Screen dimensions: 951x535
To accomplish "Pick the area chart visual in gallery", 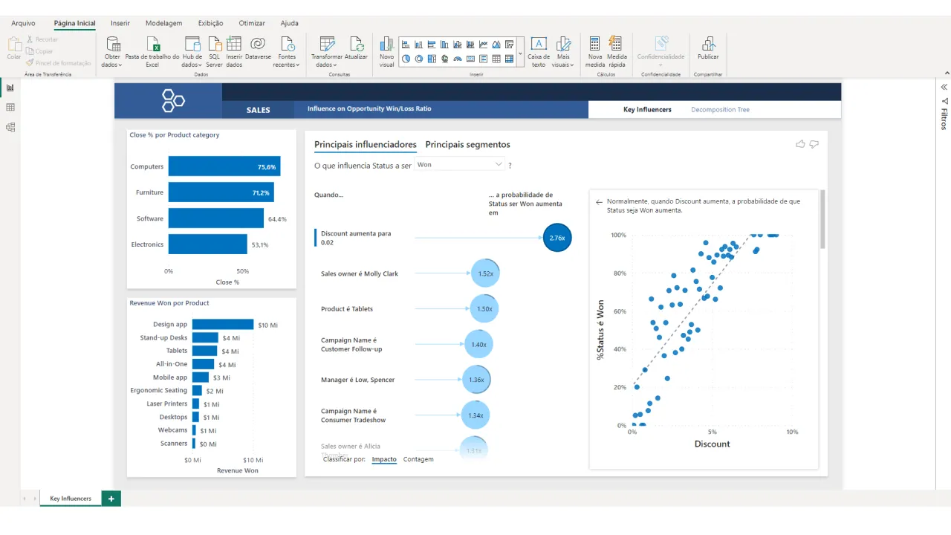I will coord(496,45).
